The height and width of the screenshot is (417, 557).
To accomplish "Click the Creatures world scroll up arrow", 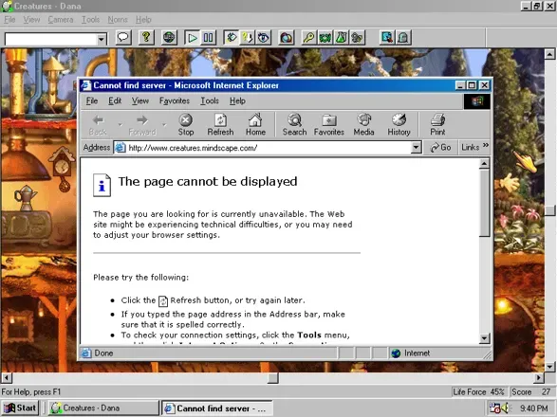I will 549,54.
